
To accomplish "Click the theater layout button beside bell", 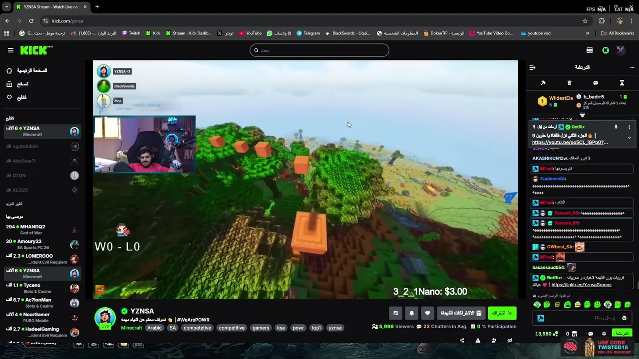I will [x=395, y=313].
